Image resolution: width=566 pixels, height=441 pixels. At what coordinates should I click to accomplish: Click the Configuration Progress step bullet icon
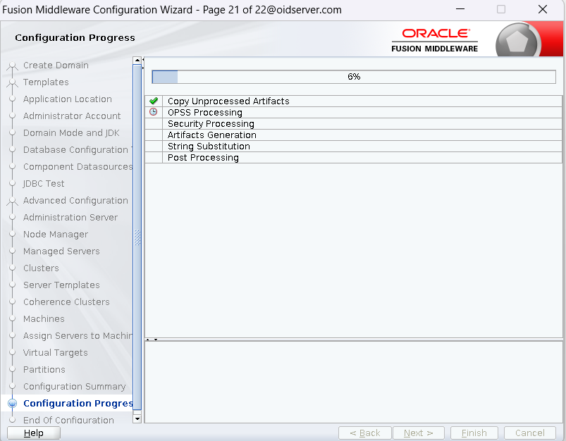pyautogui.click(x=12, y=404)
